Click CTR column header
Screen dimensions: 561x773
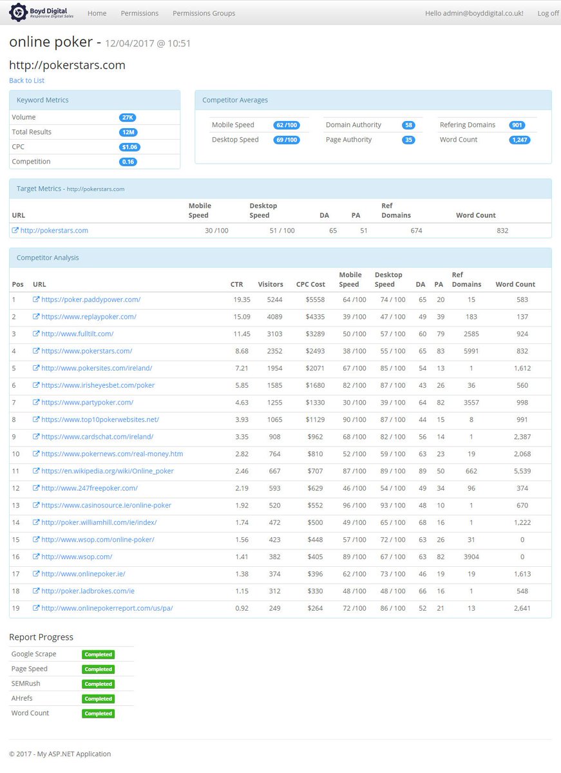tap(237, 284)
